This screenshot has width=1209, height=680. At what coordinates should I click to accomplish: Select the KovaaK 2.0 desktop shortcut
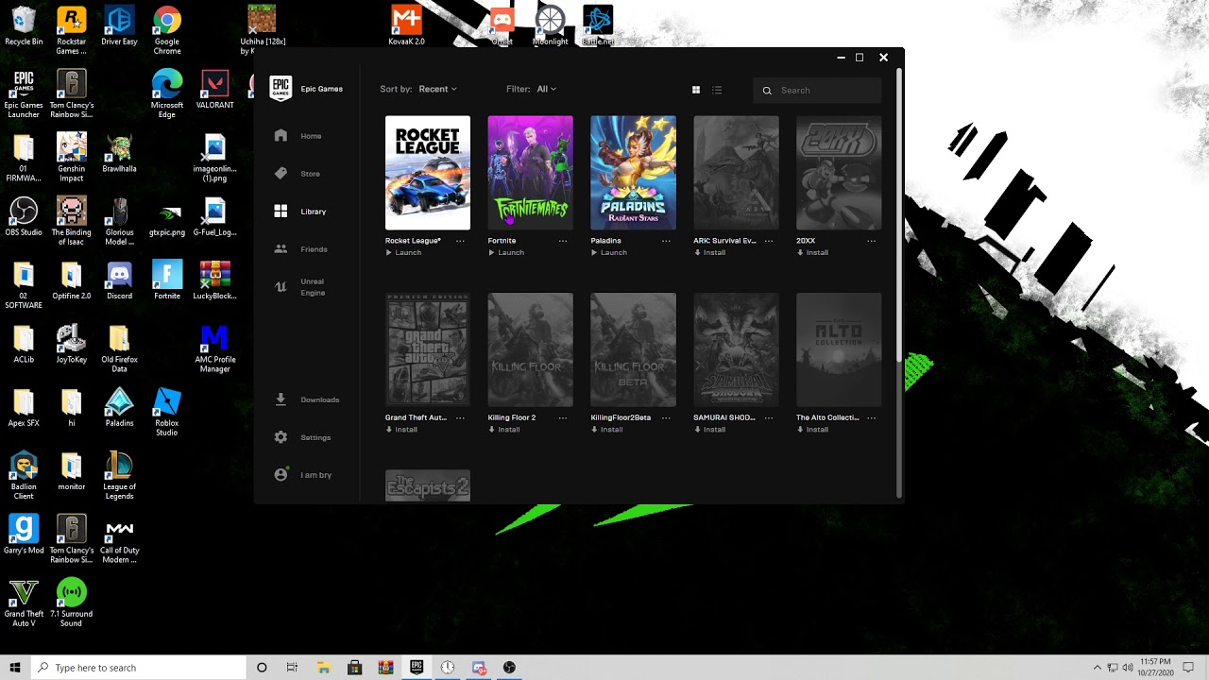(406, 25)
